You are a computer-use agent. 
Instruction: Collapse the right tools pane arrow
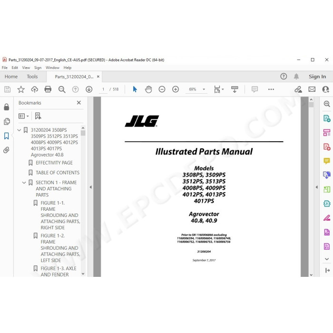coord(317,187)
